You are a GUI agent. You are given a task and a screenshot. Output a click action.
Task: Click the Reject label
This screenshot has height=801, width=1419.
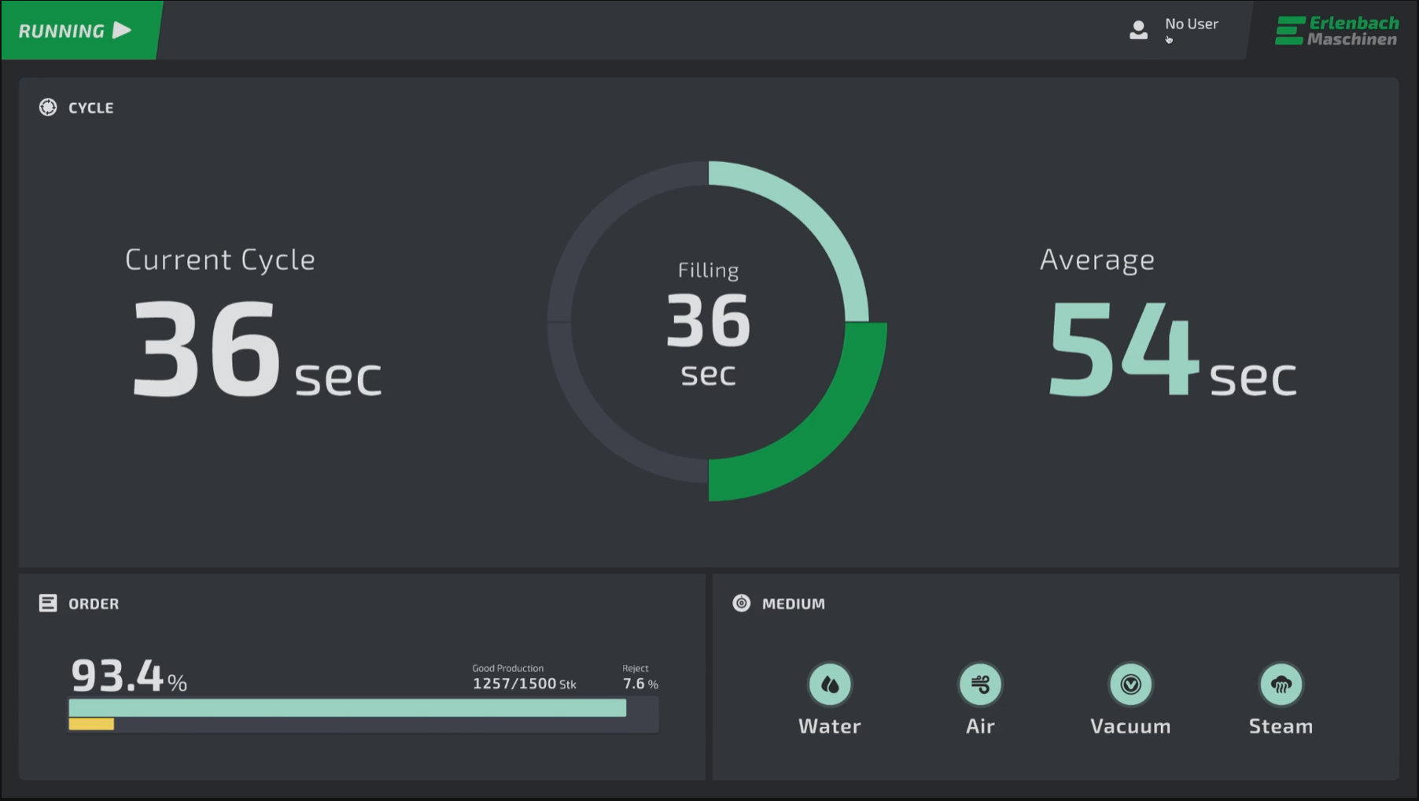coord(636,668)
